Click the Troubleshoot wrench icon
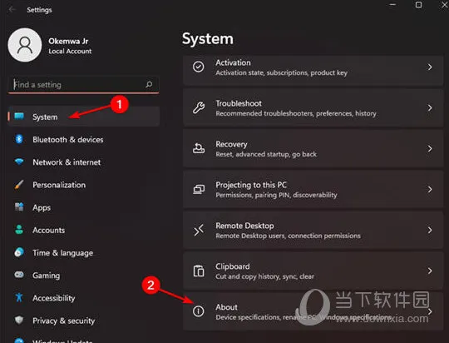449x343 pixels. [199, 107]
